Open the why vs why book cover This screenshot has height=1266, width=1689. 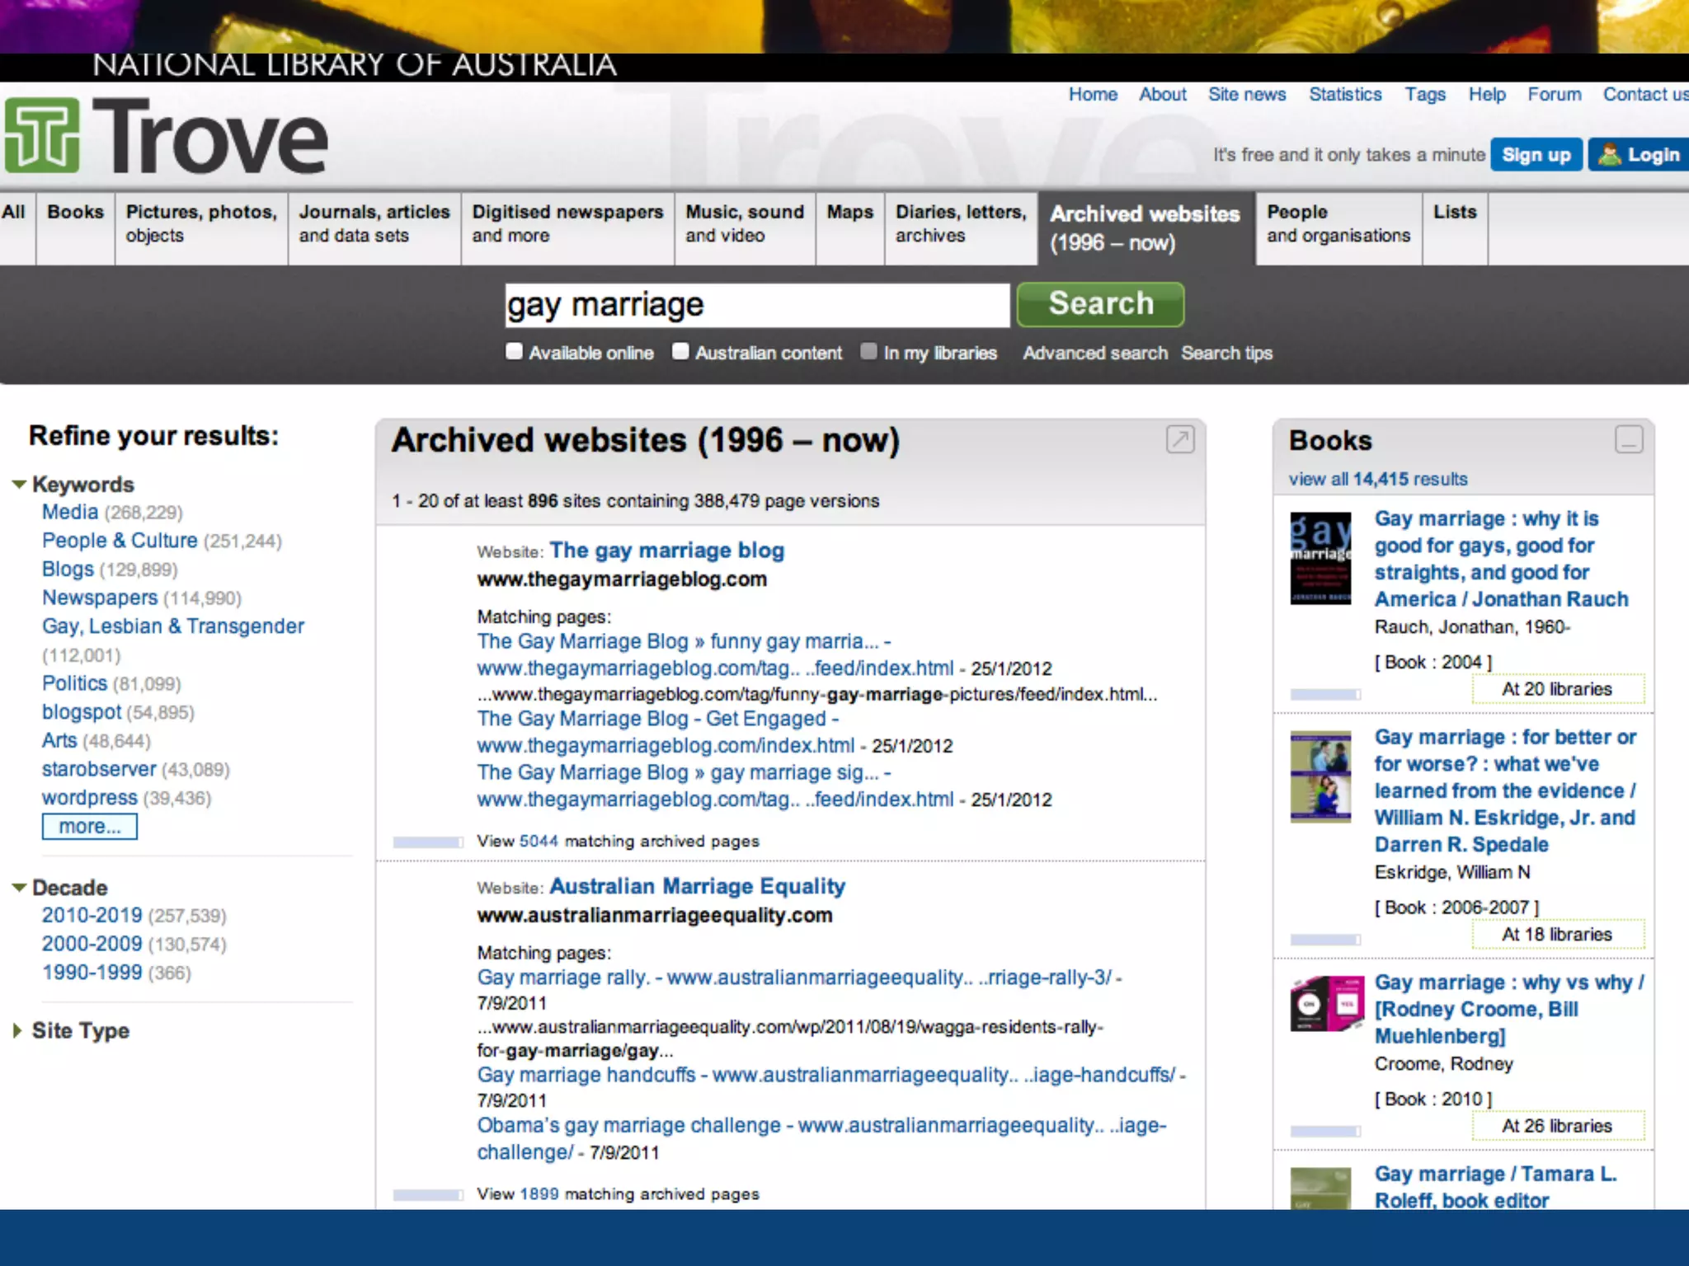click(1326, 1004)
